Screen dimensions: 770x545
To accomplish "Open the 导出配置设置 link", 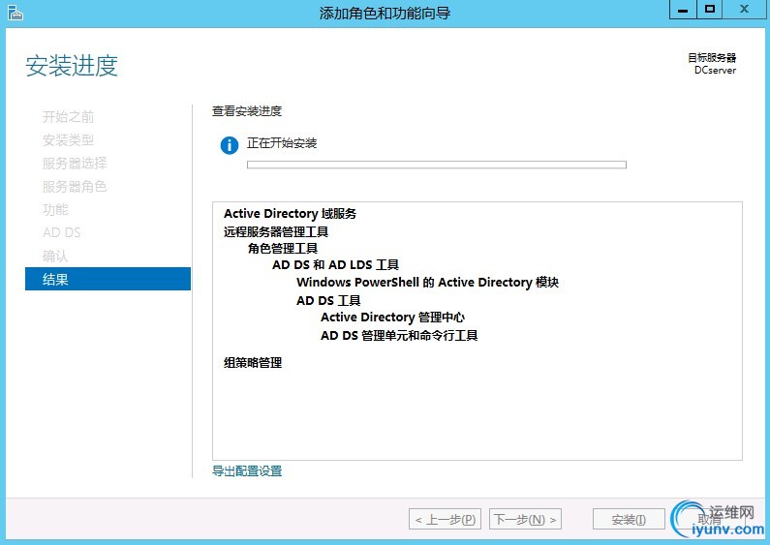I will (247, 471).
